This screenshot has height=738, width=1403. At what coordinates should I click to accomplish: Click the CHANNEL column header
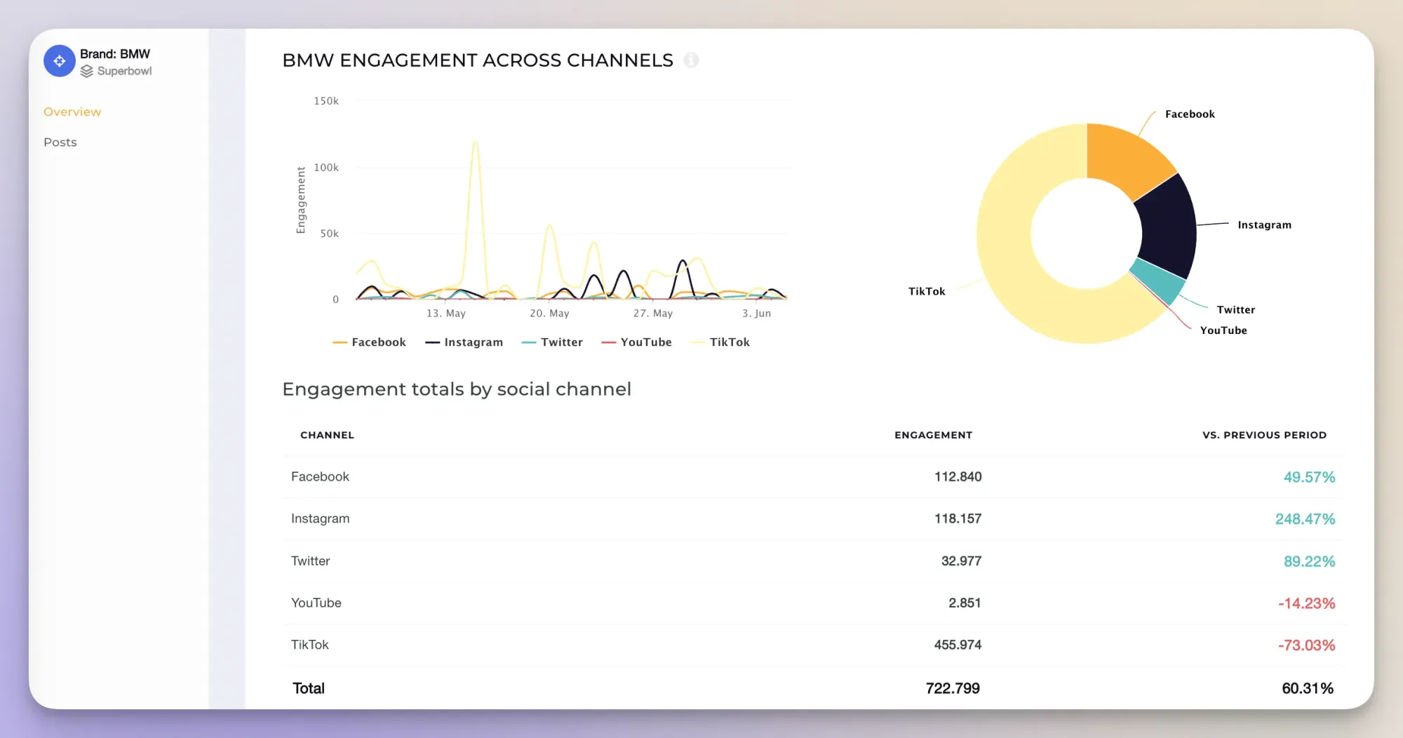point(327,435)
